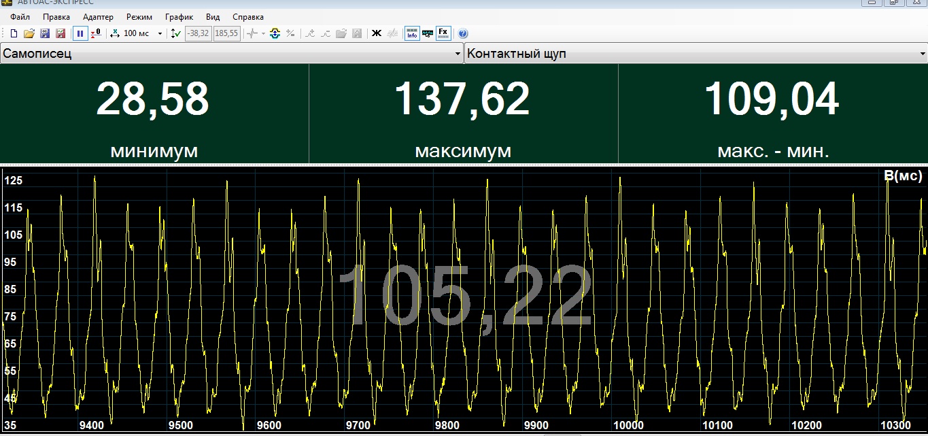Image resolution: width=928 pixels, height=436 pixels.
Task: Toggle the Info panel button
Action: click(x=411, y=33)
